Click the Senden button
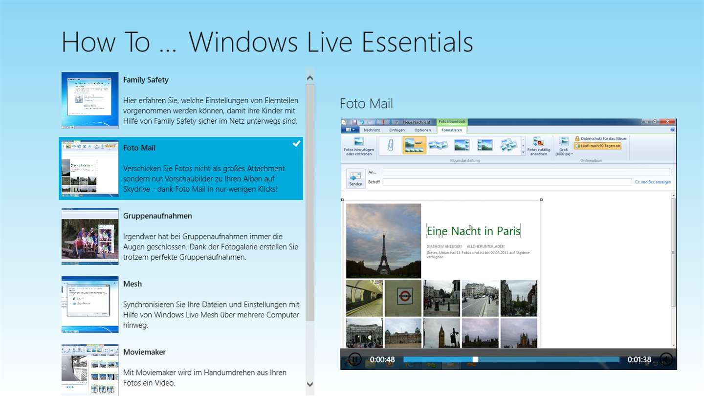The width and height of the screenshot is (704, 396). tap(356, 178)
